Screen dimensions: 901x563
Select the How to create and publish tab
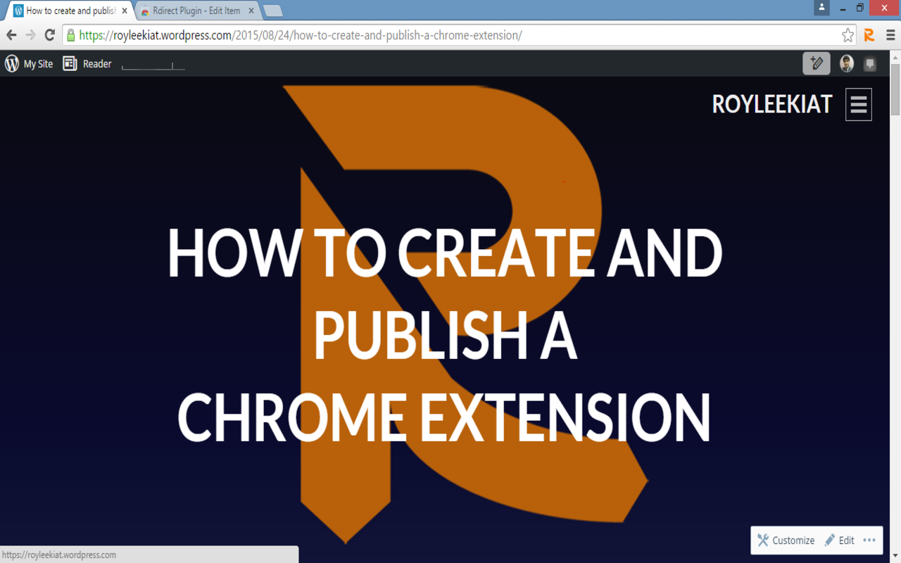click(70, 11)
